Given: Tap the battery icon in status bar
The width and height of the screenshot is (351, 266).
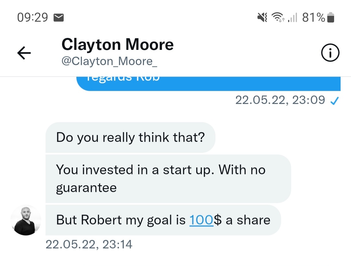Looking at the screenshot, I should tap(331, 17).
